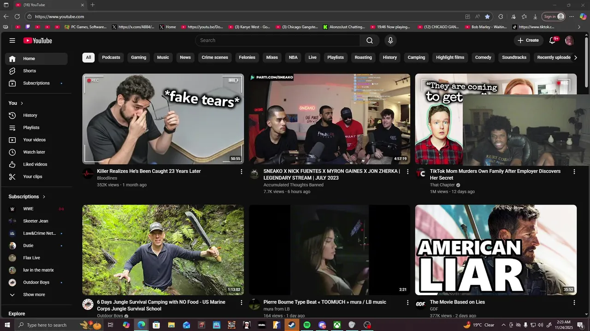Screen dimensions: 590x331
Task: Open Accumulated Thoughts Banned channel link
Action: point(293,185)
